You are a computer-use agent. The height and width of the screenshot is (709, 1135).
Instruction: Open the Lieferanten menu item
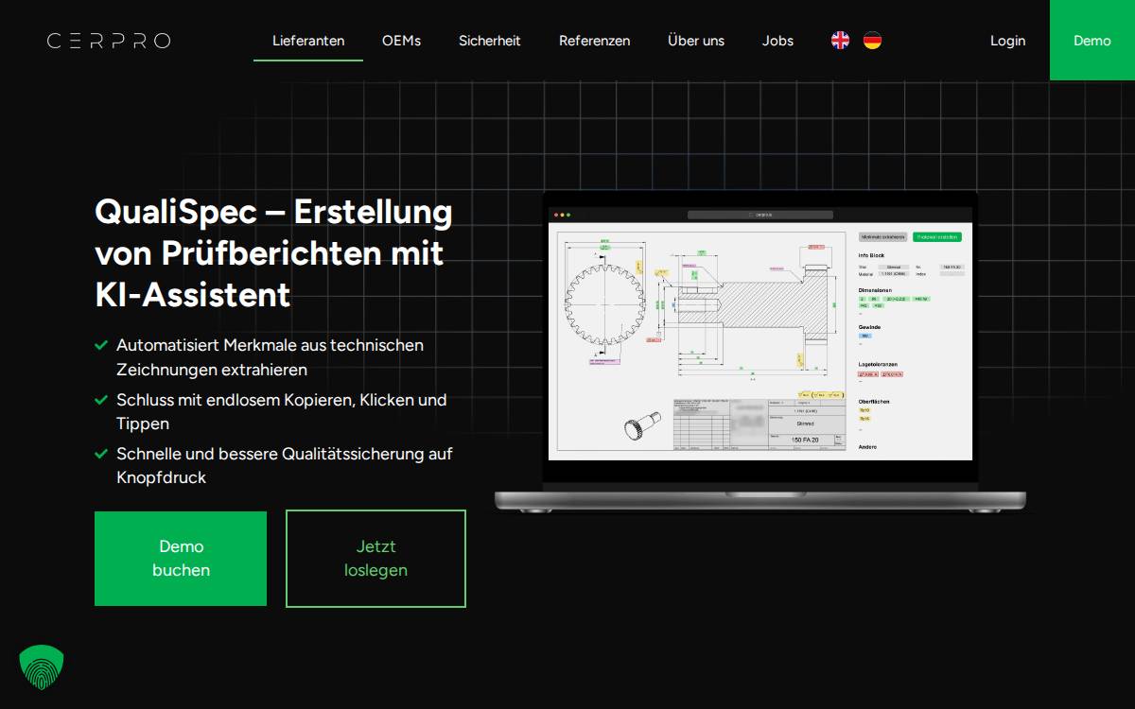click(308, 41)
